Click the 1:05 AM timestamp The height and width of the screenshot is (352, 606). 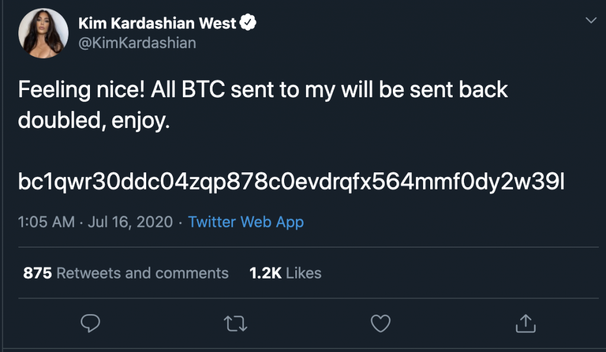46,222
